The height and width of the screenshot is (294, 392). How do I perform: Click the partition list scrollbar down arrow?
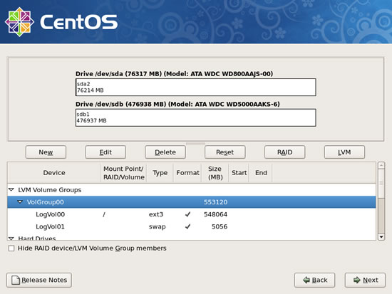(x=381, y=237)
